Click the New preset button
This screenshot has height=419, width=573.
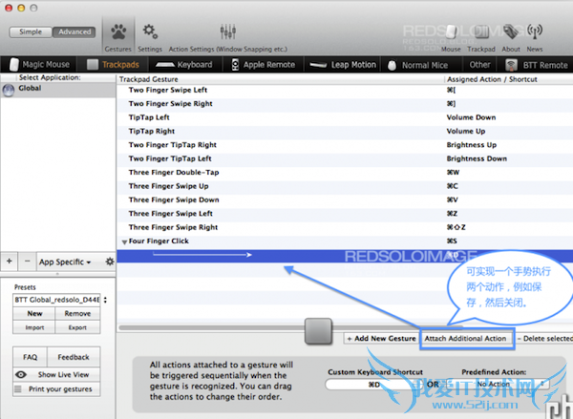[34, 313]
